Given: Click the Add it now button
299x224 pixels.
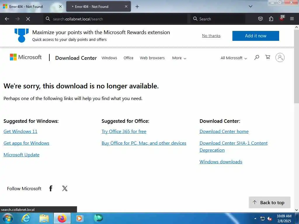Looking at the screenshot, I should [255, 36].
